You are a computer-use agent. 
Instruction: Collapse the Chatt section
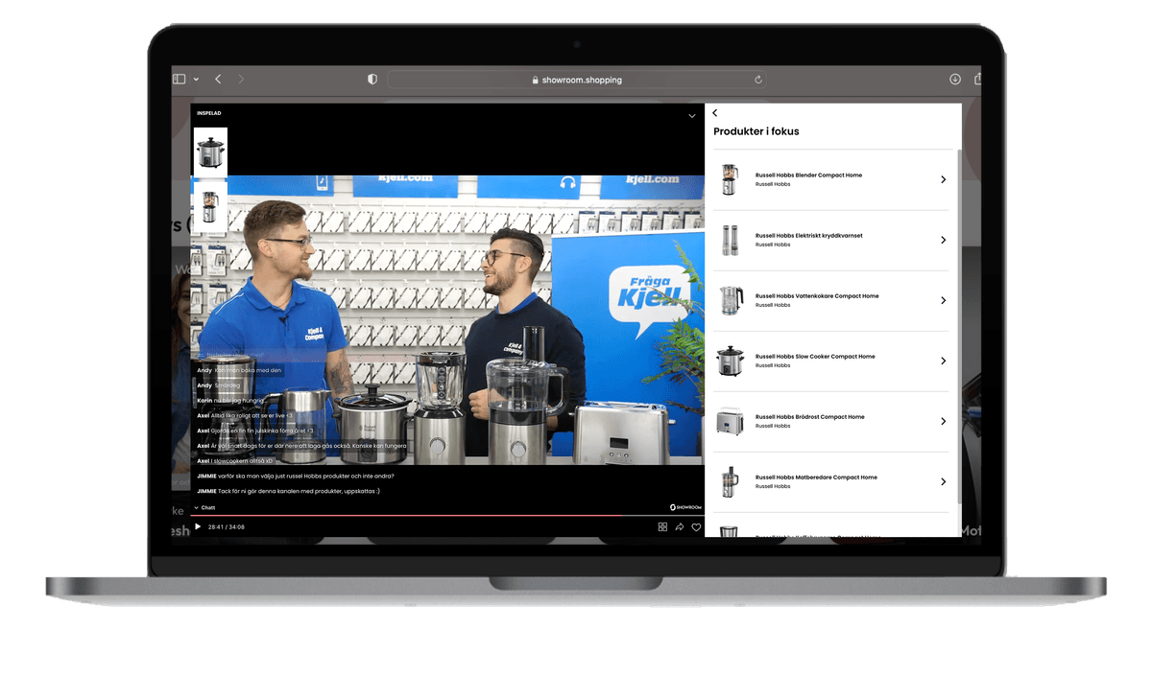click(x=204, y=507)
